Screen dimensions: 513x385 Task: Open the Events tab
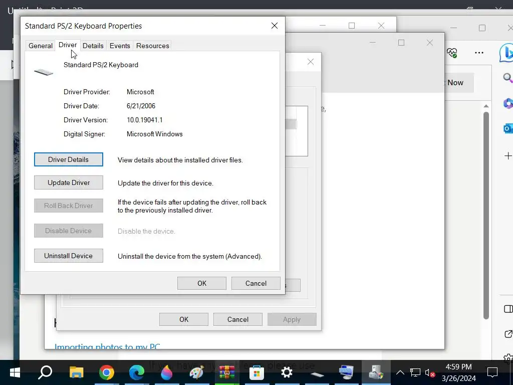click(120, 46)
